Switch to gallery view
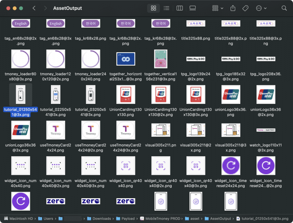Image resolution: width=293 pixels, height=223 pixels. pyautogui.click(x=192, y=8)
